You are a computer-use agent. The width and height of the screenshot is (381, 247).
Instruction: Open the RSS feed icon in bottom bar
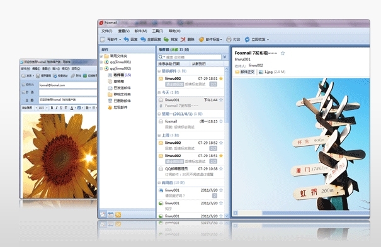tap(118, 215)
